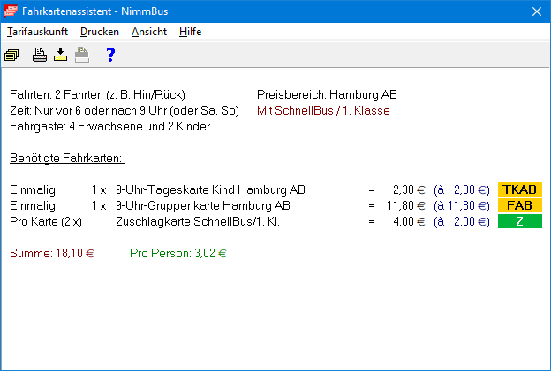Select the 9-Uhr-Tageskarte Kind Hamburg AB row
The image size is (551, 371).
[x=212, y=189]
